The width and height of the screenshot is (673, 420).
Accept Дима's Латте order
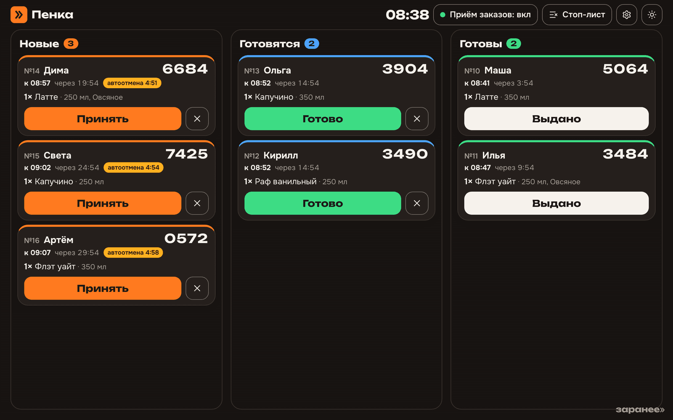103,119
